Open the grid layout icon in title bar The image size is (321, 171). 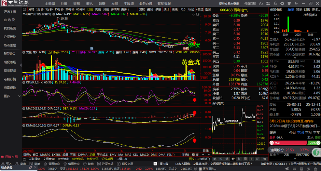pos(268,3)
